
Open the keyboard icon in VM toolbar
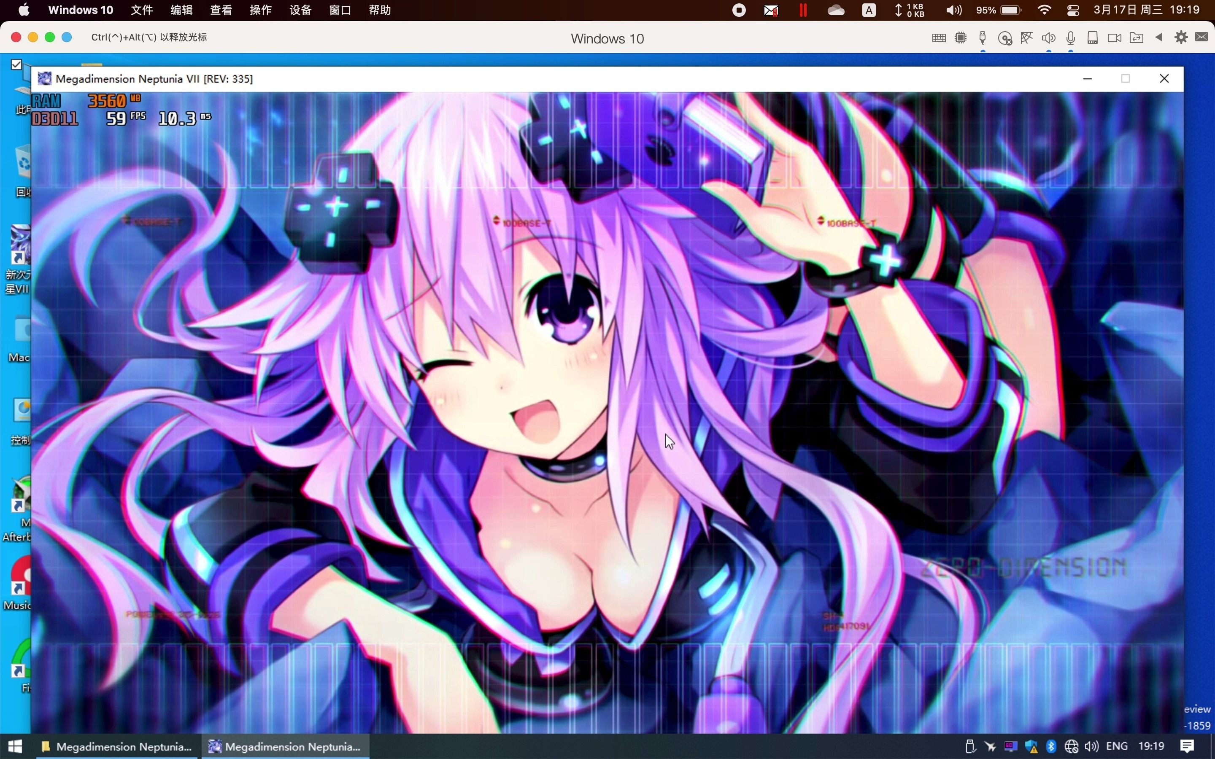pyautogui.click(x=938, y=38)
